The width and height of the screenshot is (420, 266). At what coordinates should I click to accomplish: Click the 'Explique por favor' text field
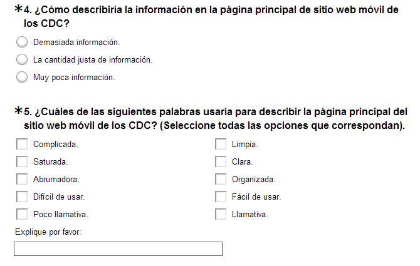118,249
